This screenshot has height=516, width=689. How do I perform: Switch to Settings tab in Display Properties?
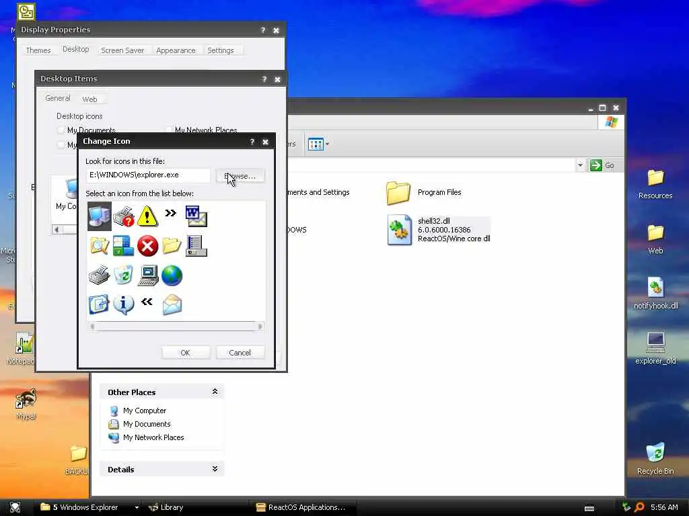[221, 50]
